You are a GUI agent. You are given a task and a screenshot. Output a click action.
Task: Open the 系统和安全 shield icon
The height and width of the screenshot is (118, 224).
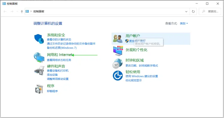(x=39, y=39)
